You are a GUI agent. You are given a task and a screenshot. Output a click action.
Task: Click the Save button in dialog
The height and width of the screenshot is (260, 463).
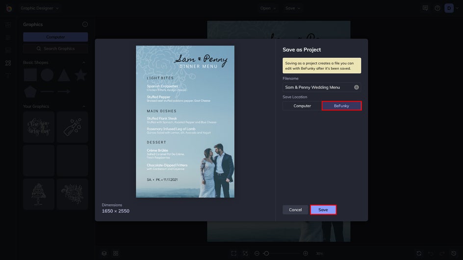(323, 210)
